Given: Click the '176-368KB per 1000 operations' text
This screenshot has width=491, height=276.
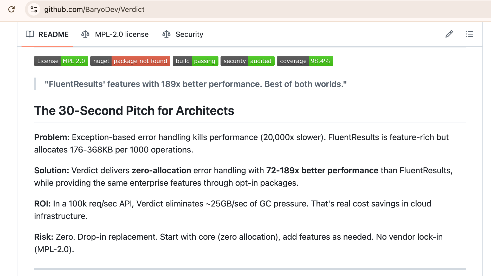Looking at the screenshot, I should tap(131, 150).
